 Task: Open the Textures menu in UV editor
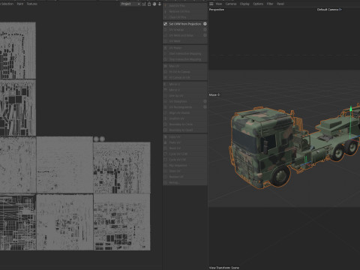click(32, 4)
